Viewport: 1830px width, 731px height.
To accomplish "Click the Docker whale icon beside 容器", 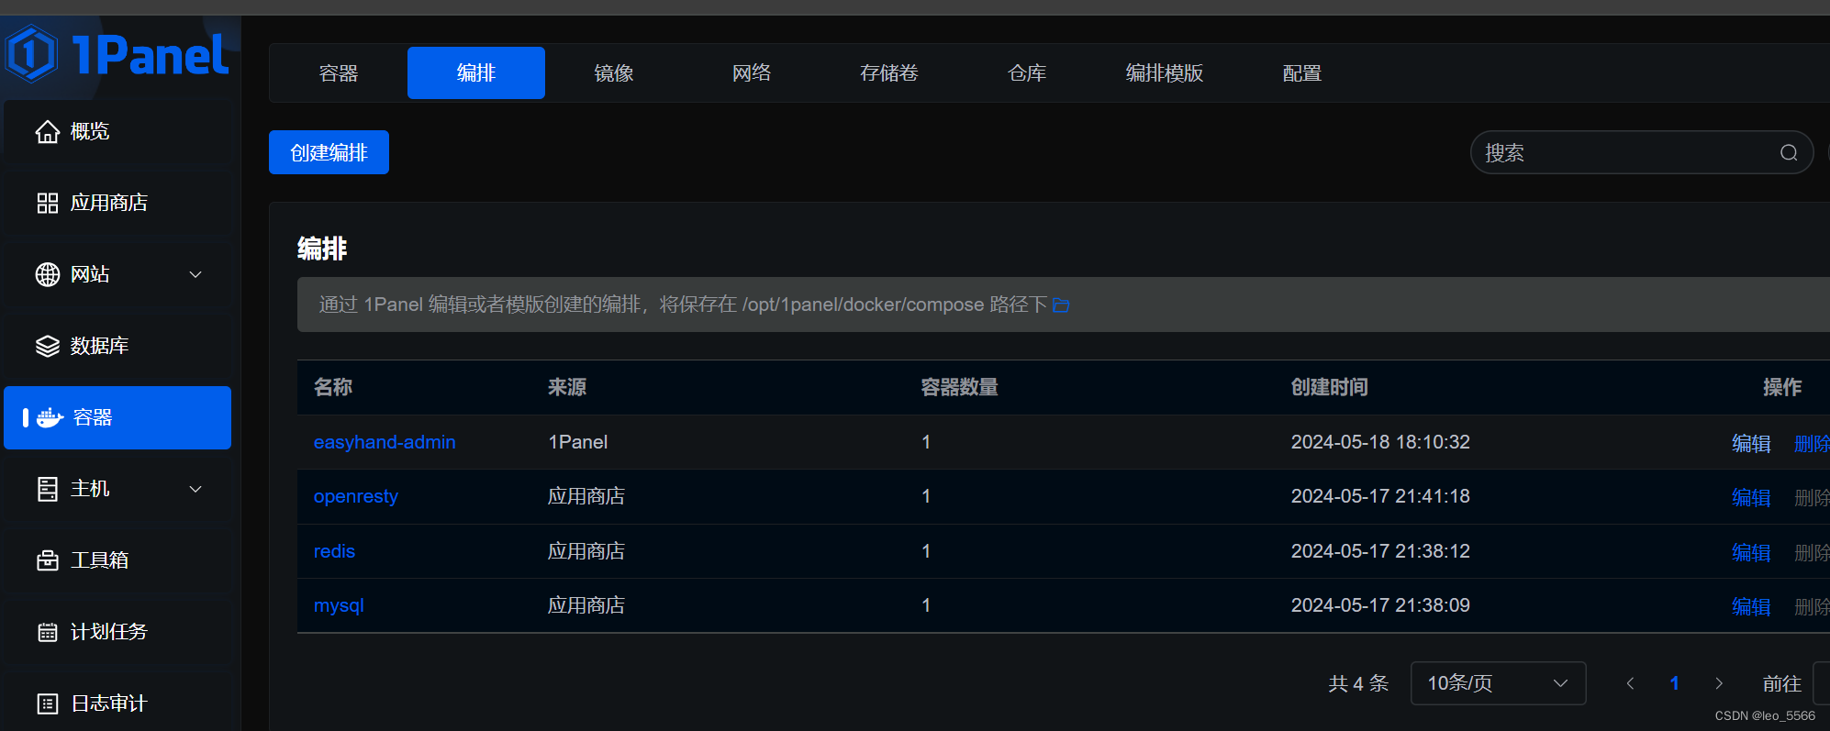I will click(50, 418).
